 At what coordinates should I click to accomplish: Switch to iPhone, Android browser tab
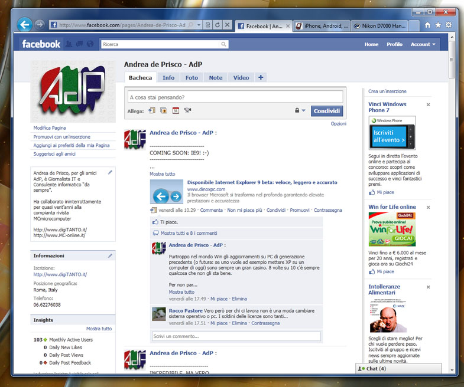click(322, 26)
